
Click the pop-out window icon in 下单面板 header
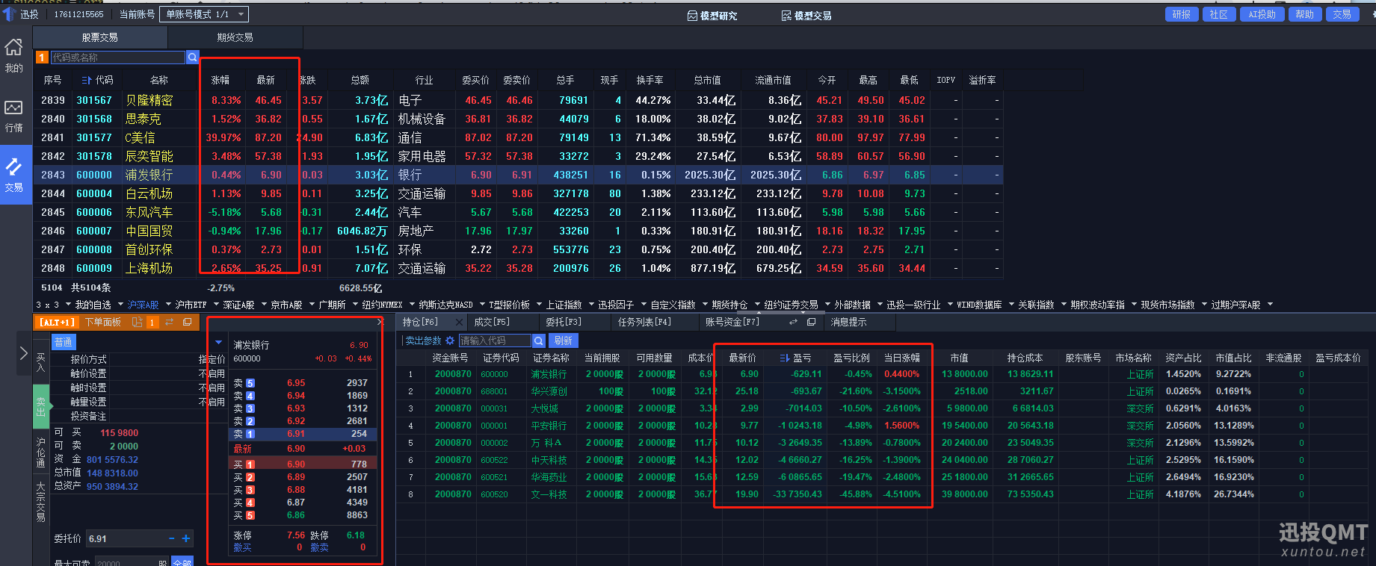click(187, 322)
